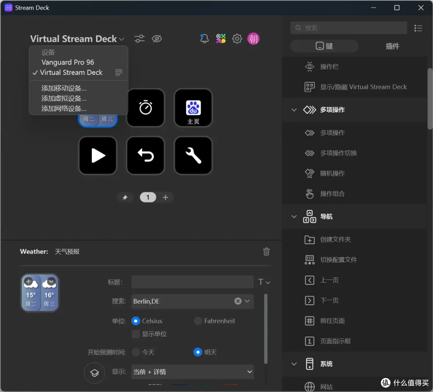The height and width of the screenshot is (392, 433).
Task: Add a new page with plus
Action: (166, 197)
